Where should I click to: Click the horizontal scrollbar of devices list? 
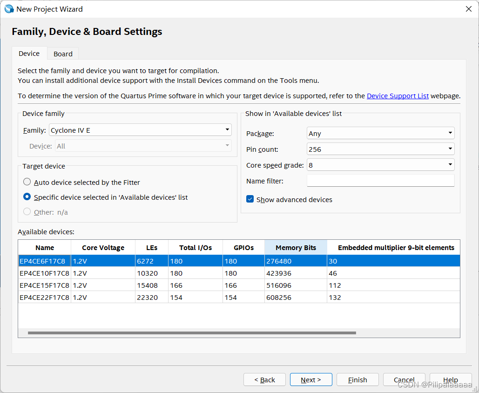coord(191,333)
